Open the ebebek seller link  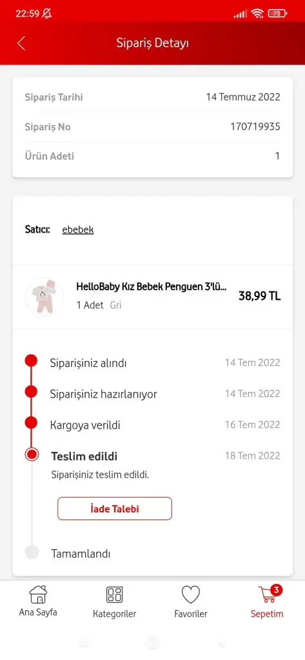(x=77, y=229)
